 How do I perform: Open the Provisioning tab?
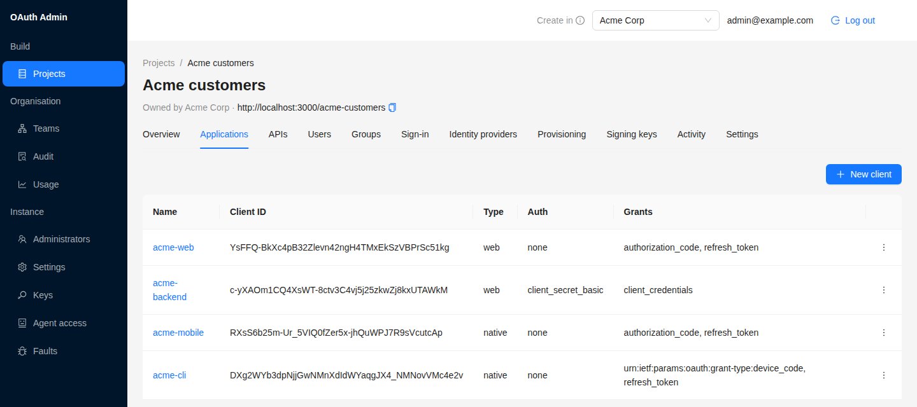click(562, 134)
